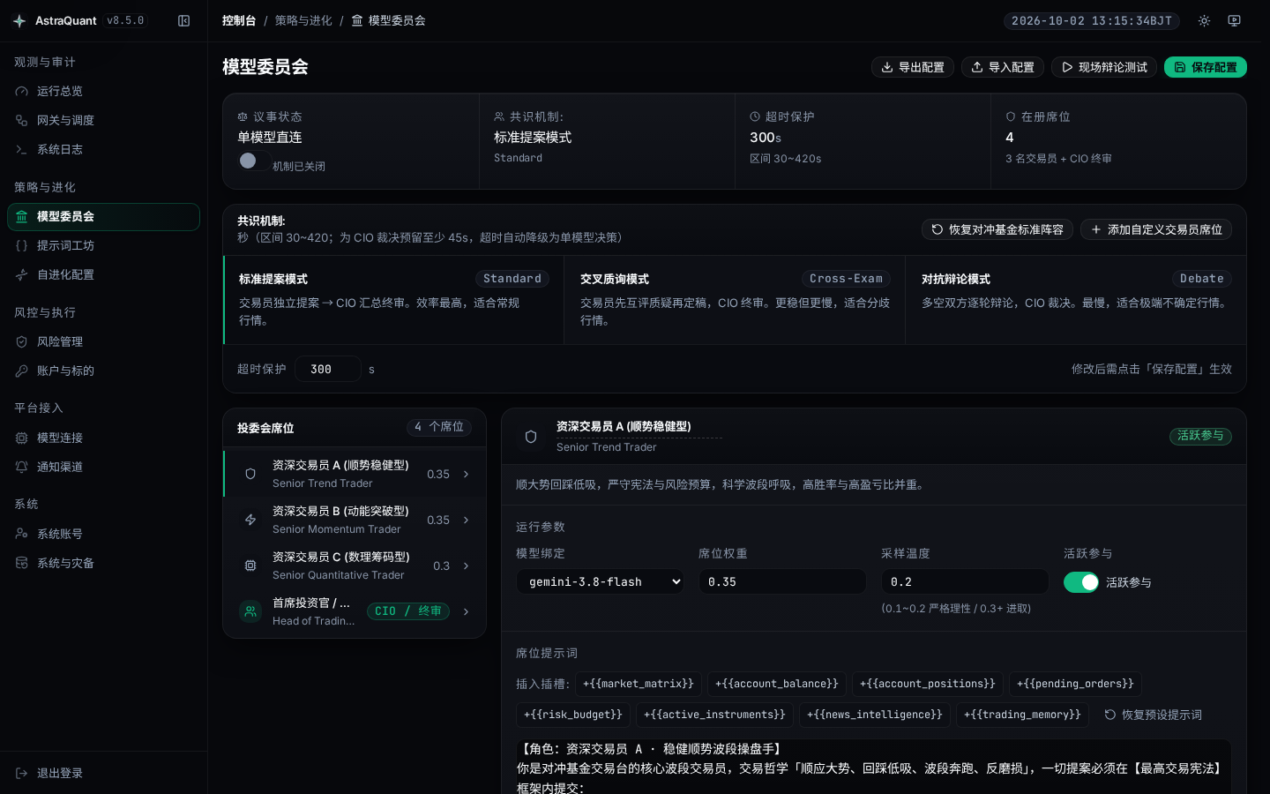This screenshot has width=1270, height=794.
Task: Navigate to 账户与标的
Action: coord(104,371)
